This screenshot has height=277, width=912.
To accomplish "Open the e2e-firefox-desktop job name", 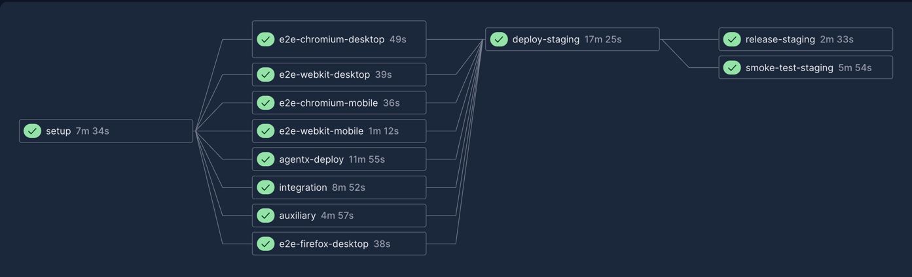I will point(323,244).
